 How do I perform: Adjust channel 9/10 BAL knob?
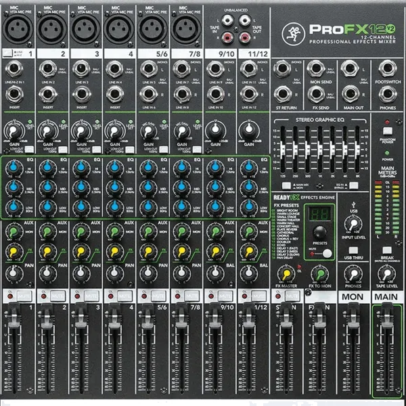pos(215,273)
